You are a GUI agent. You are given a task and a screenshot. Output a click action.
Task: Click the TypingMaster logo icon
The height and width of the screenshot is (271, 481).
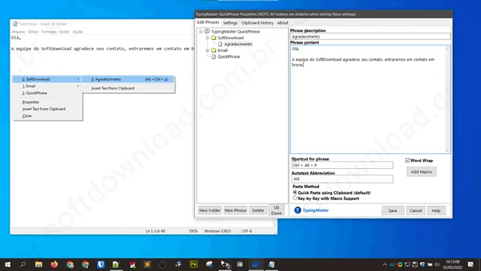coord(297,210)
